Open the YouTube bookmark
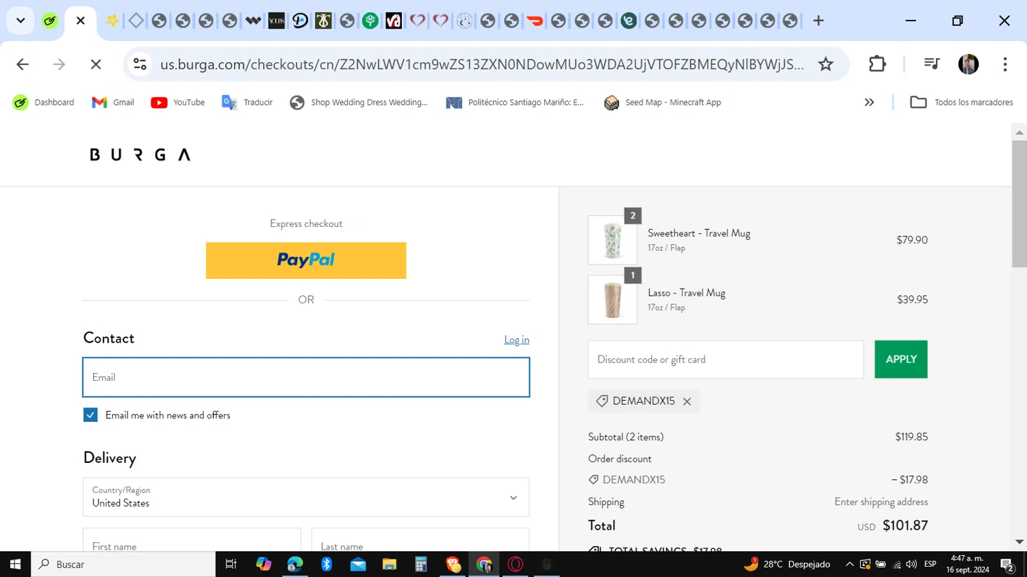The height and width of the screenshot is (577, 1027). point(178,103)
